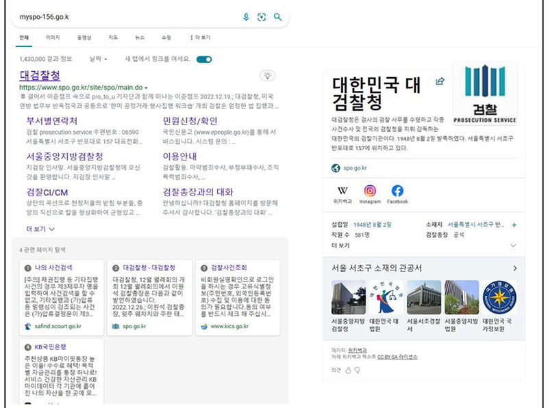Open the 나의 사건검색 card link
This screenshot has height=408, width=548.
pos(53,268)
